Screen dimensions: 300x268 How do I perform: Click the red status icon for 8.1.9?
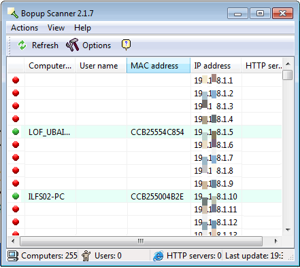[x=16, y=183]
